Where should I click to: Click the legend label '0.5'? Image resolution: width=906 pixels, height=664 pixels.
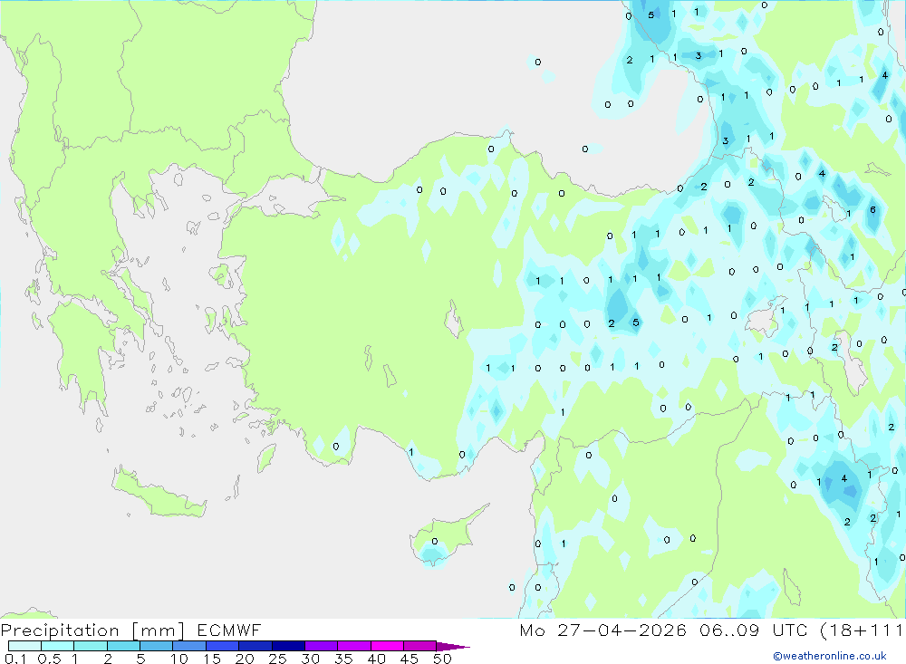coord(49,659)
